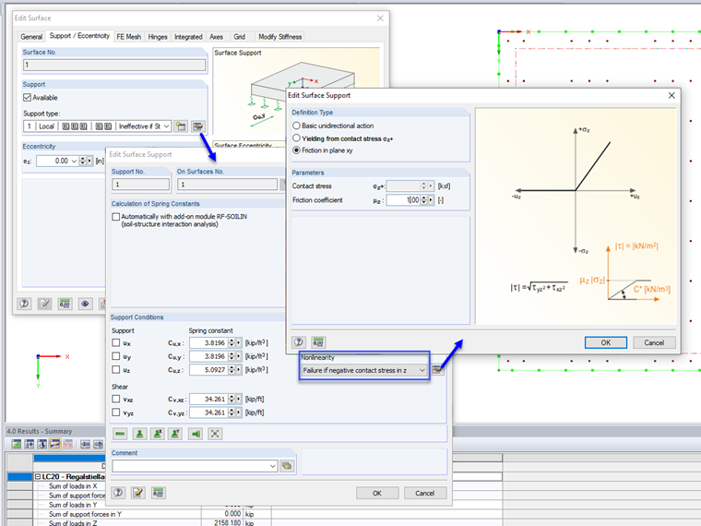This screenshot has width=701, height=526.
Task: Open flyout arrow next to Cu,x value
Action: point(239,342)
